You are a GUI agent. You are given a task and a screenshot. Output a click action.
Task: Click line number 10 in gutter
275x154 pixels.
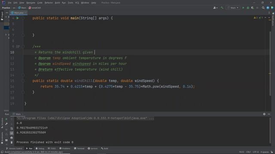[x=12, y=52]
